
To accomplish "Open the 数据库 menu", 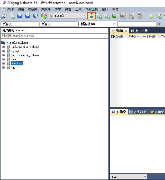I will point(46,9).
